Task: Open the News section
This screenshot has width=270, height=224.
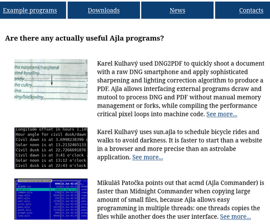Action: [177, 10]
